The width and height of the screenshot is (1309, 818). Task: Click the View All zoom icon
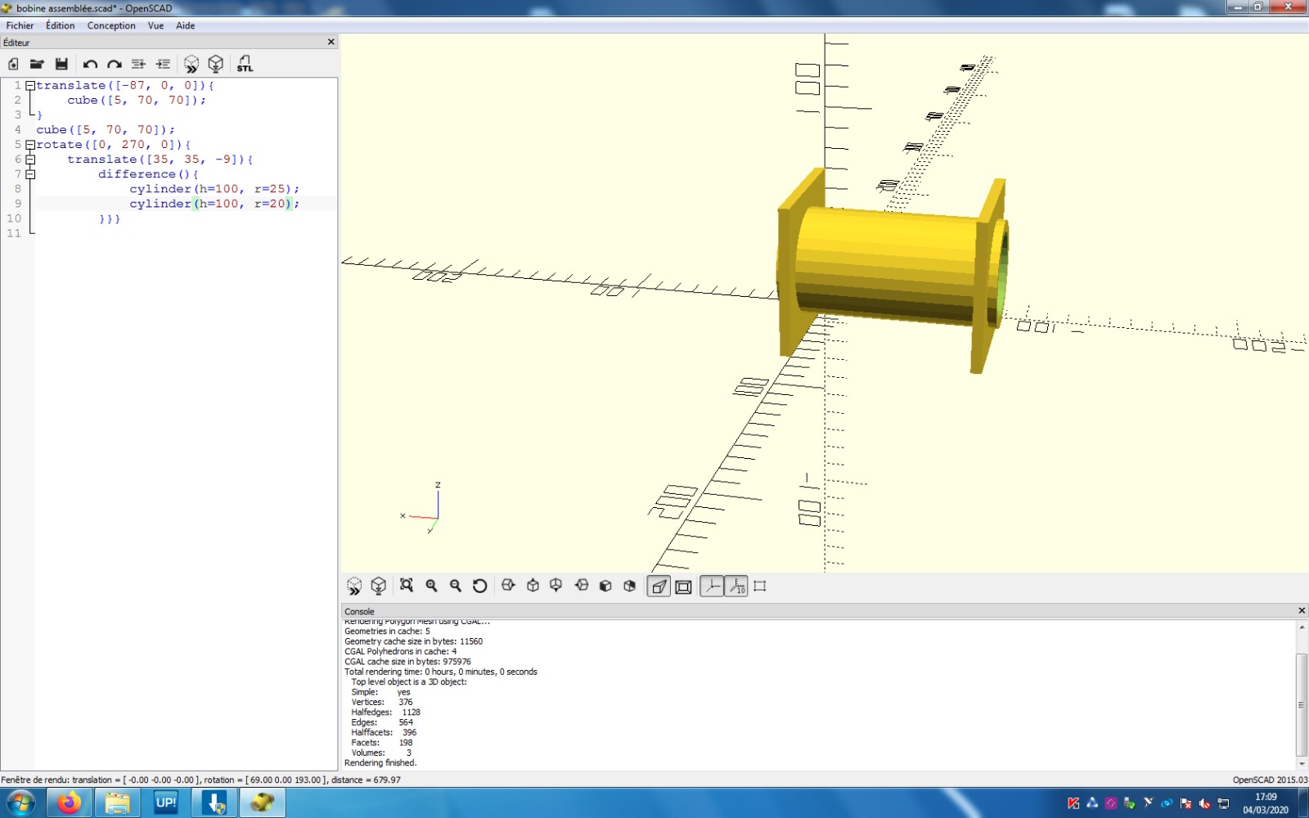coord(407,586)
